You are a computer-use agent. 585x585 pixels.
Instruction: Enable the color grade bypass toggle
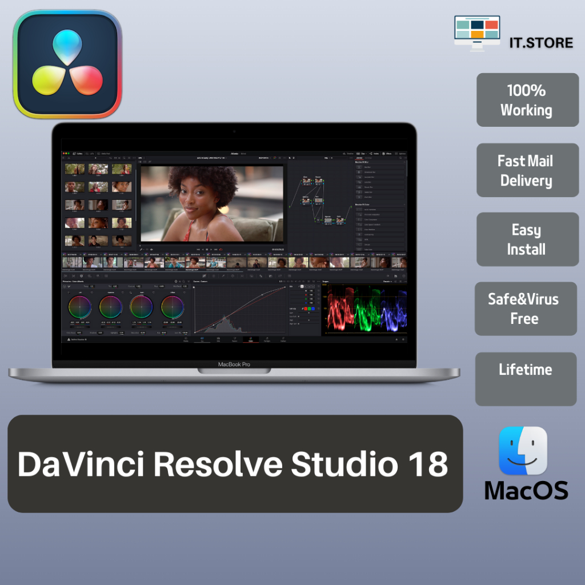tap(275, 157)
